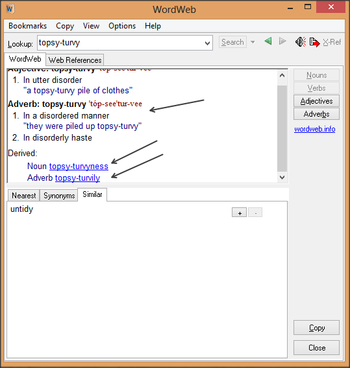This screenshot has height=368, width=350.
Task: Filter definitions with the Adjectives button
Action: 316,101
